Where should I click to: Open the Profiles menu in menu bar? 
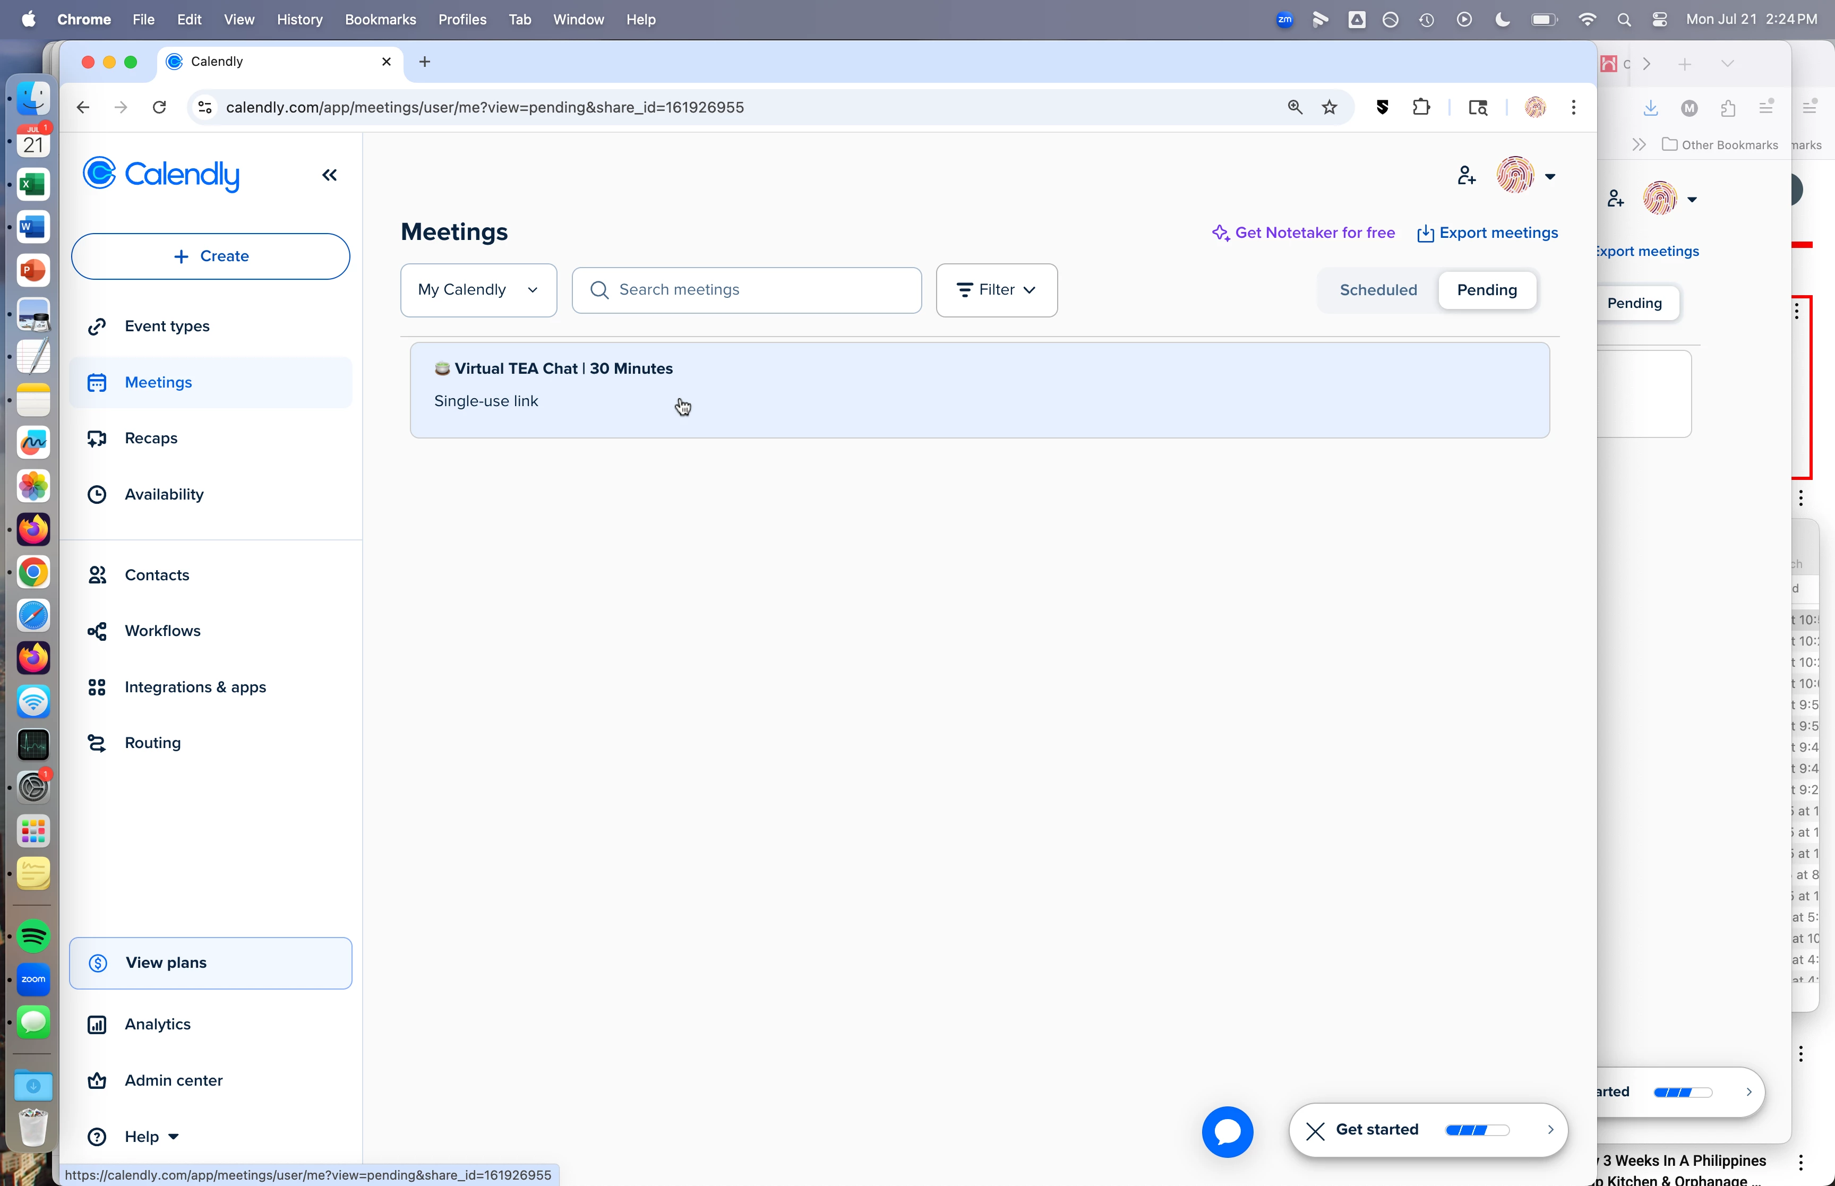pyautogui.click(x=462, y=19)
